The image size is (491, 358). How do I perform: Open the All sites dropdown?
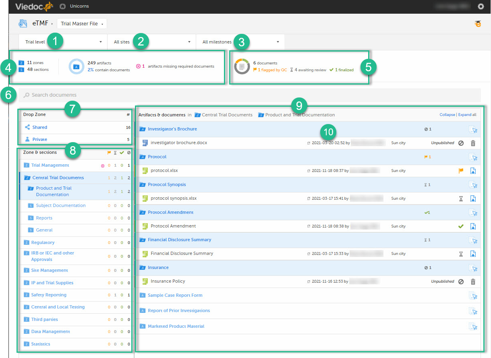coord(152,42)
